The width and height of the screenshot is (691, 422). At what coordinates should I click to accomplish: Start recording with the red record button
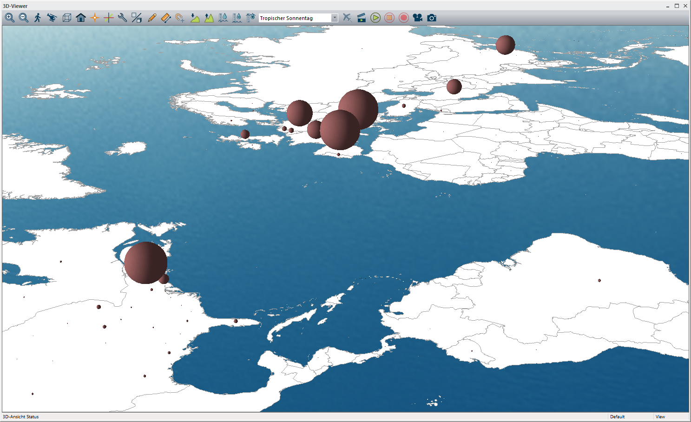[404, 18]
